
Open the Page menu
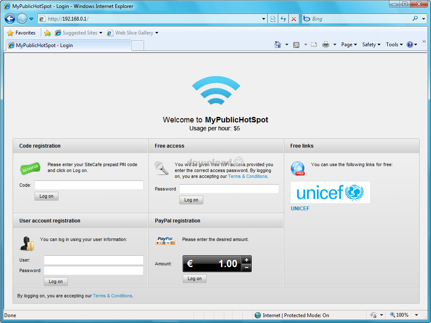349,45
